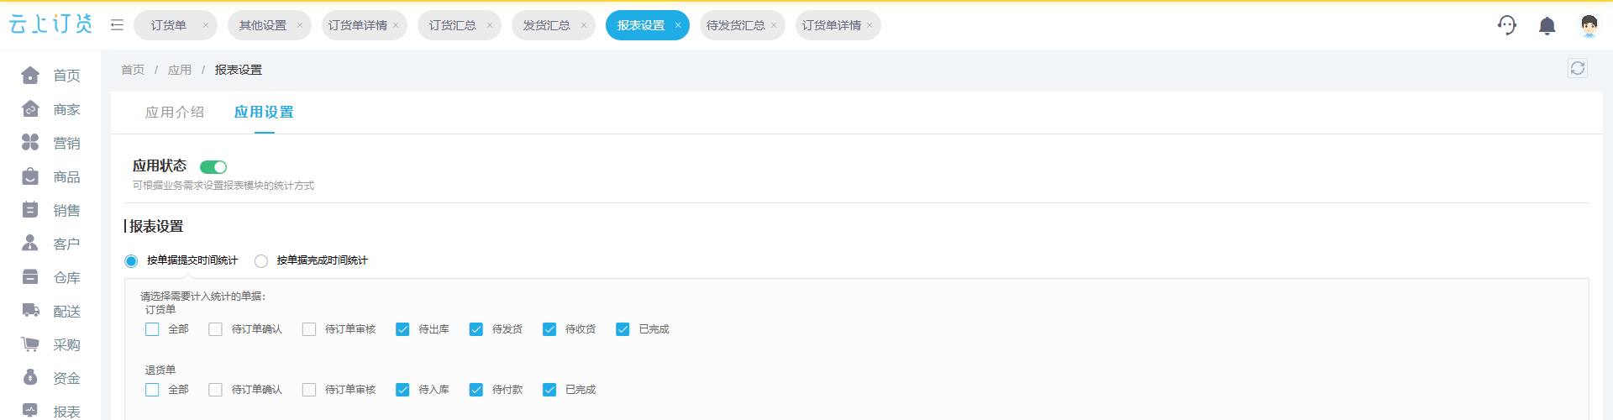Open 商家 in the sidebar
This screenshot has height=420, width=1613.
[x=50, y=109]
